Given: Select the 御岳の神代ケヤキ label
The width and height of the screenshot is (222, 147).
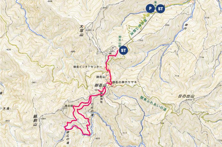Looking at the screenshot, I should 124,82.
